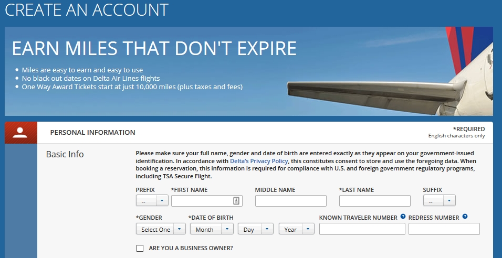The height and width of the screenshot is (258, 502).
Task: Click the Are You a Business Owner label
Action: coord(191,248)
